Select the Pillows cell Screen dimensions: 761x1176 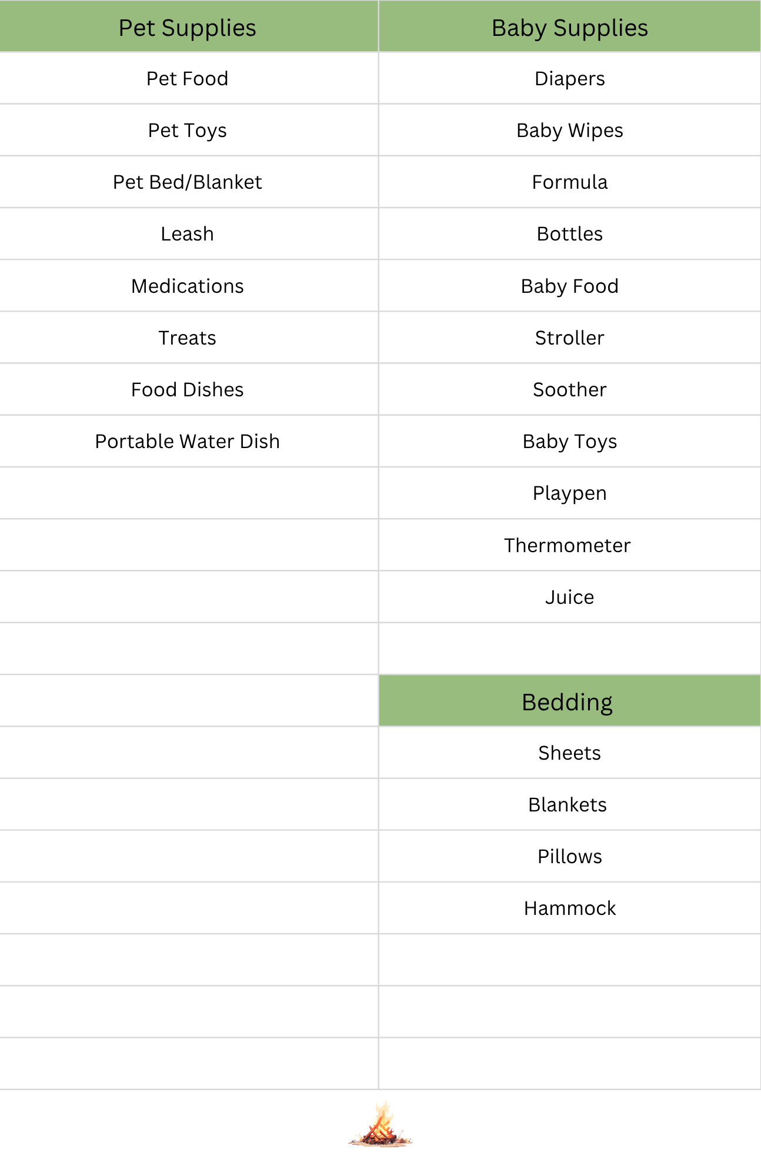pos(570,856)
